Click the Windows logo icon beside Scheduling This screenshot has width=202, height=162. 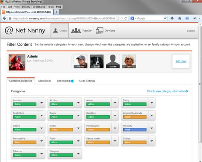pyautogui.click(x=72, y=81)
